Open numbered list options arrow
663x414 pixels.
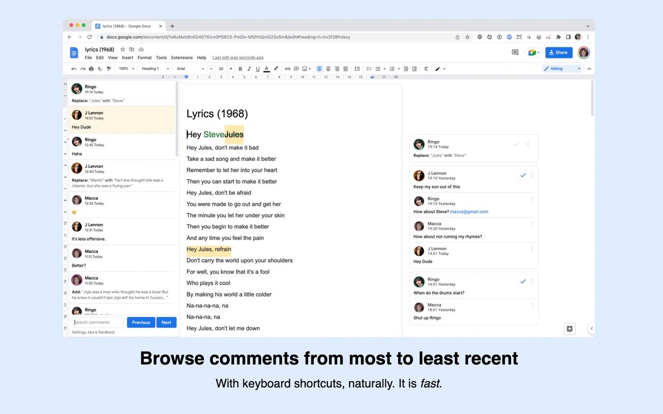click(398, 69)
